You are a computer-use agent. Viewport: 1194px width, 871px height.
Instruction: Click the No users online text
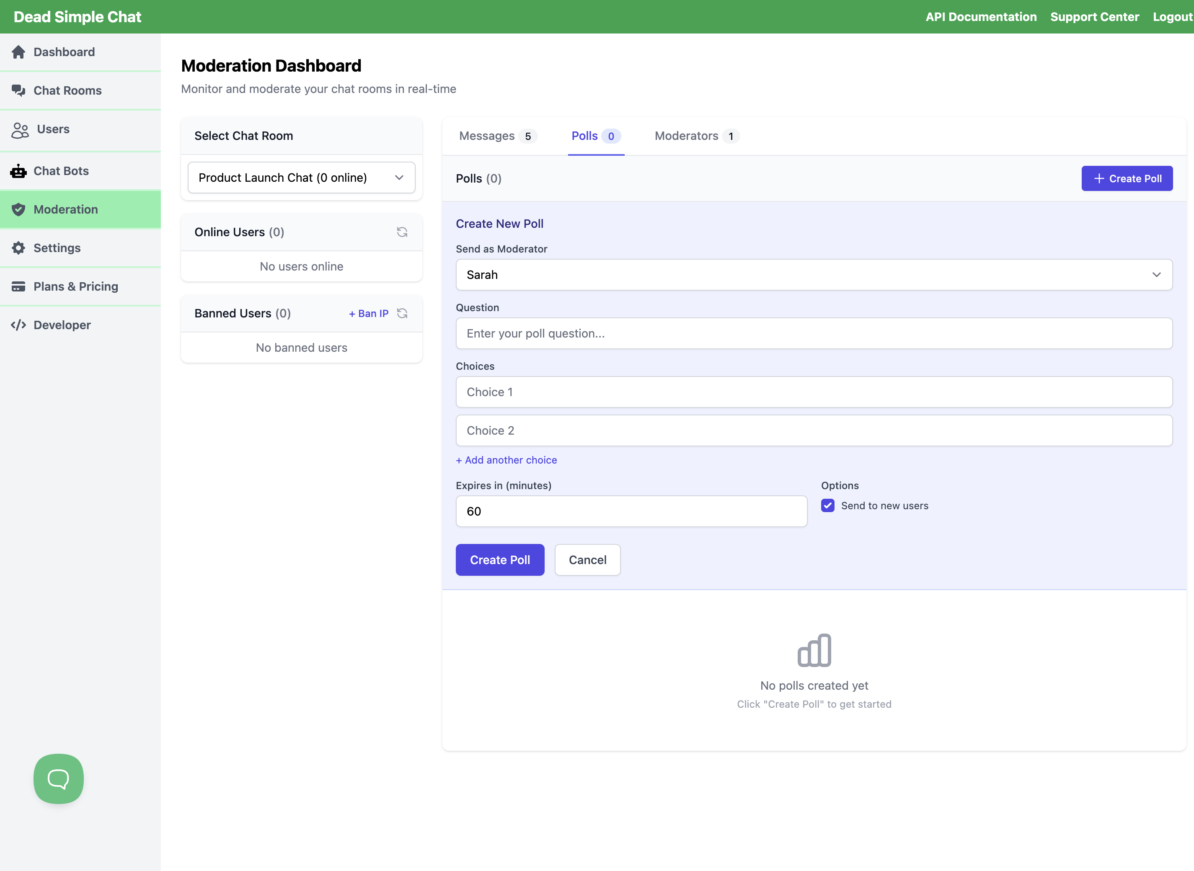pos(301,266)
